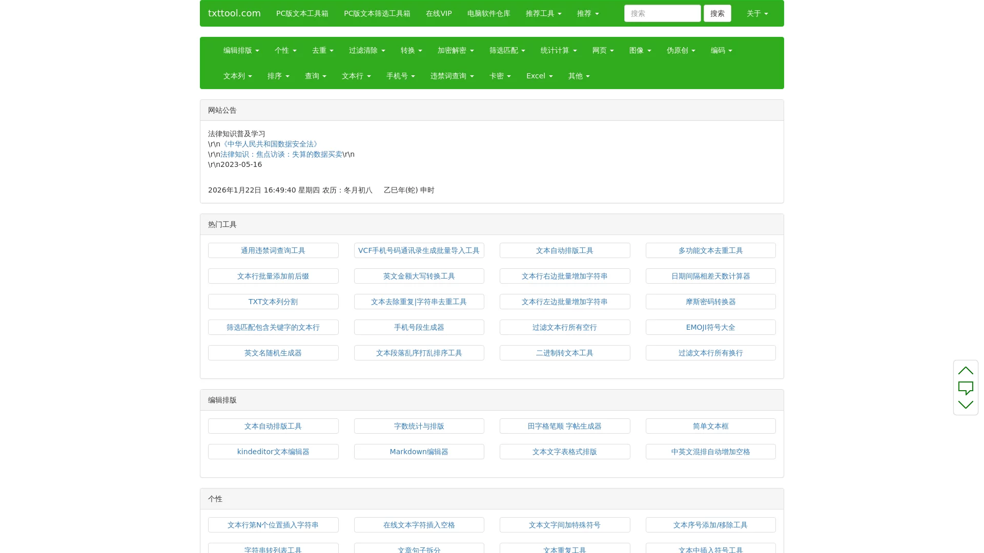Go to 在线VIP page
Screen dimensions: 984x553
(439, 13)
